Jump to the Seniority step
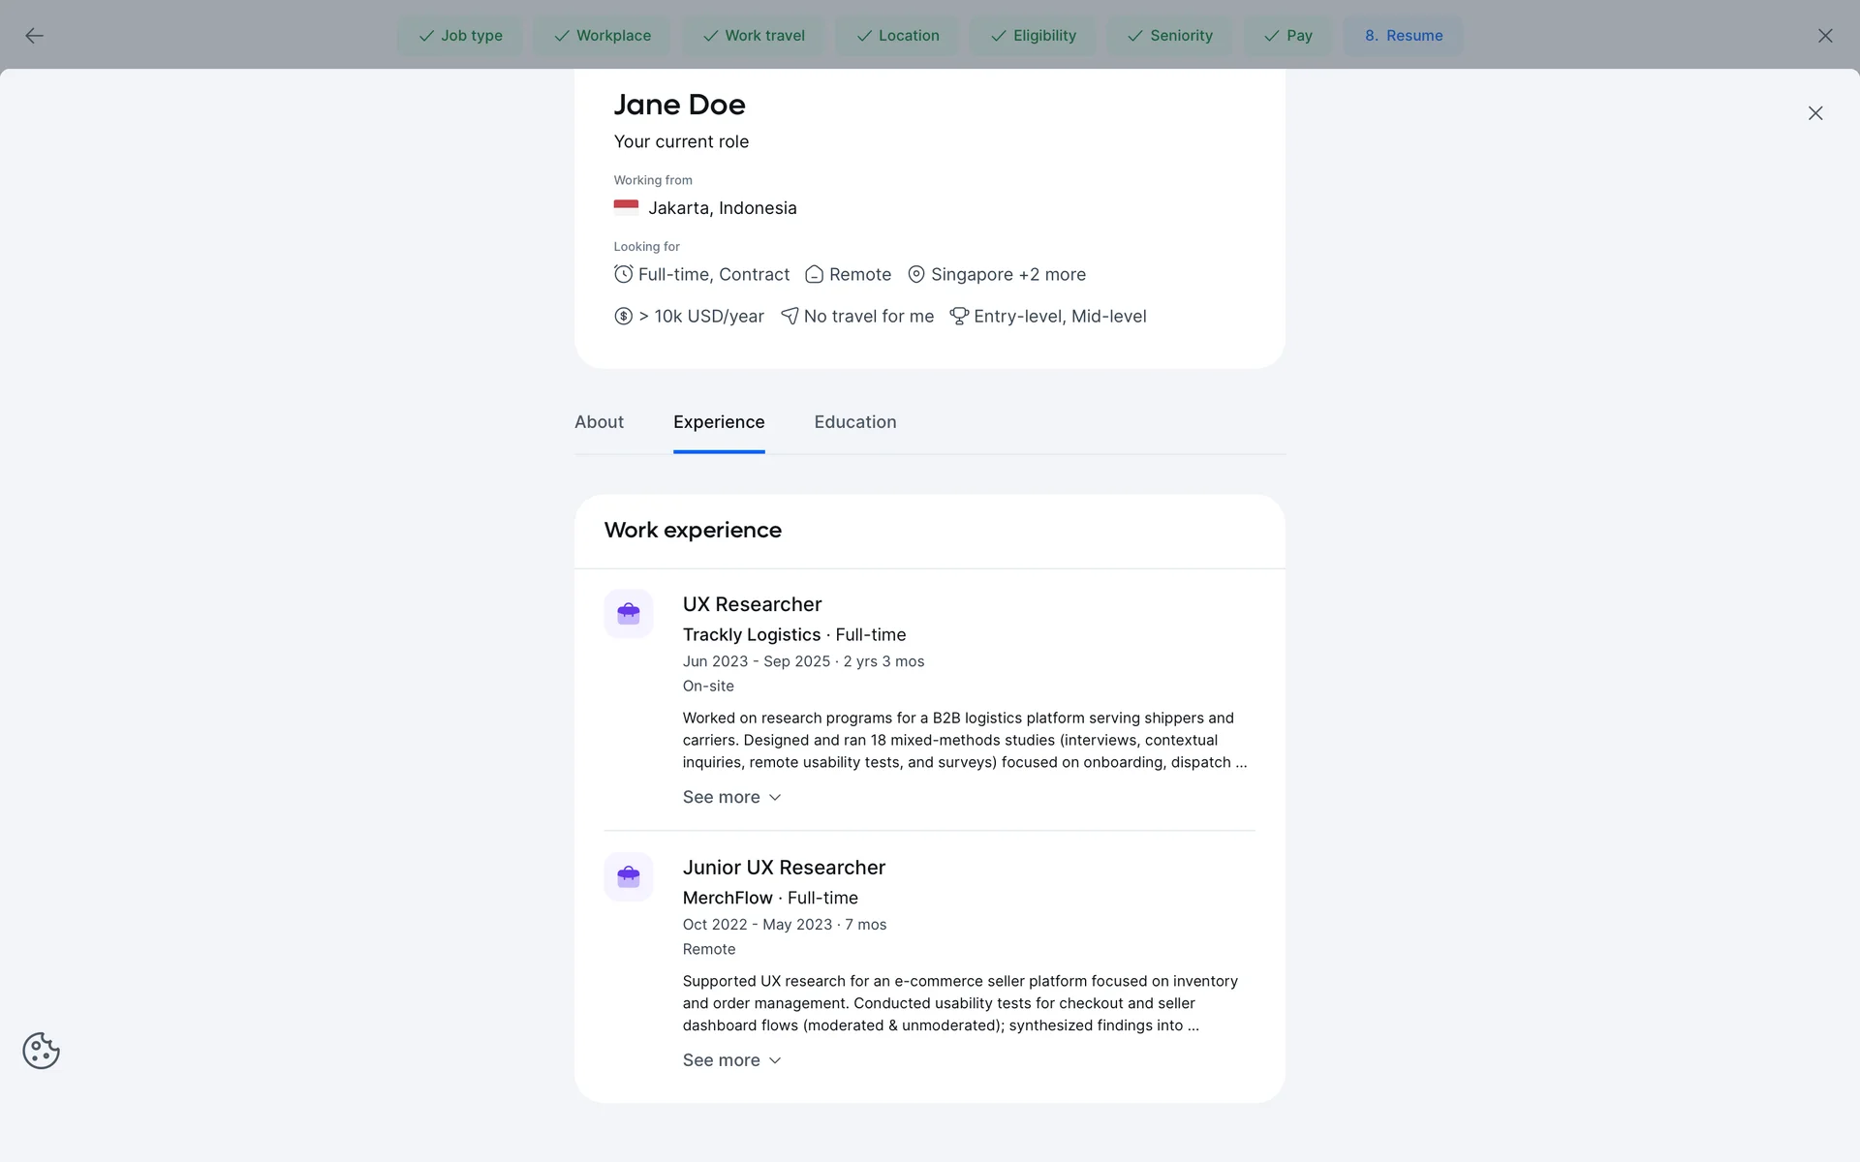Screen dimensions: 1860x1162 click(1169, 36)
